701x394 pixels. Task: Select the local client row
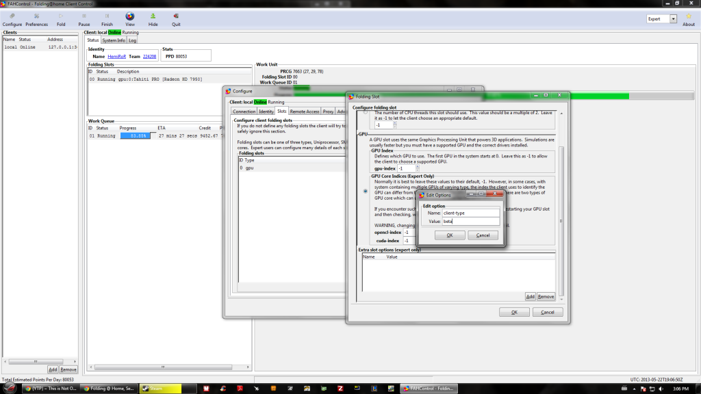[40, 47]
